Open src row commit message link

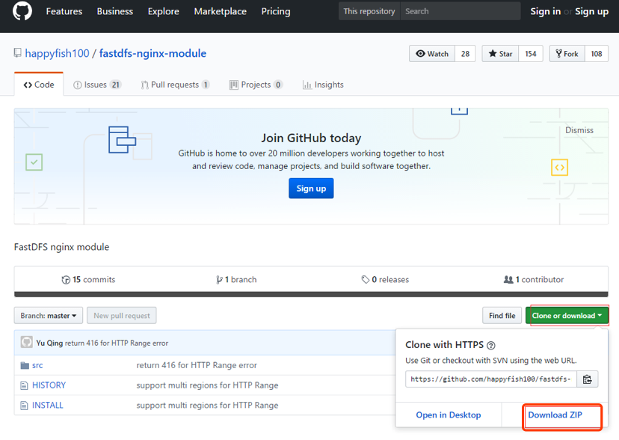click(x=197, y=365)
